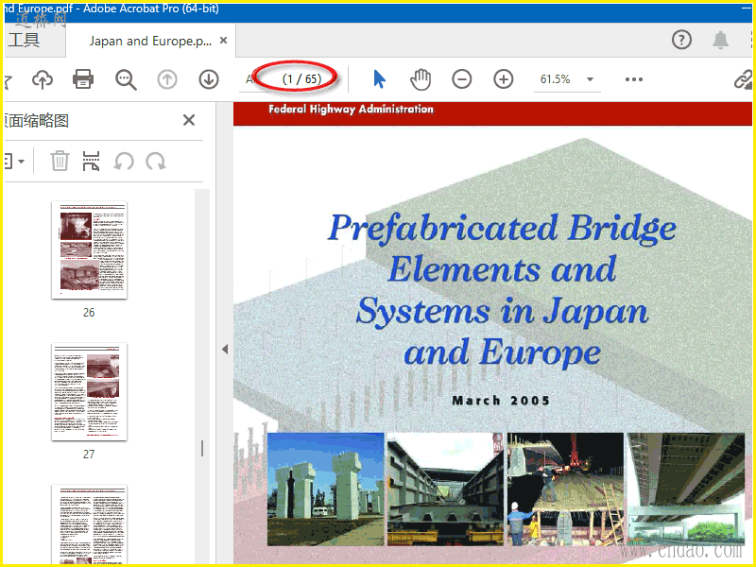Close the page thumbnails panel

pos(188,120)
